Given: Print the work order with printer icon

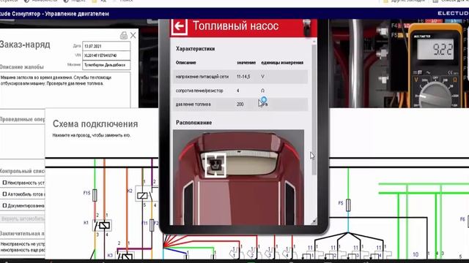Looking at the screenshot, I should pyautogui.click(x=124, y=36).
